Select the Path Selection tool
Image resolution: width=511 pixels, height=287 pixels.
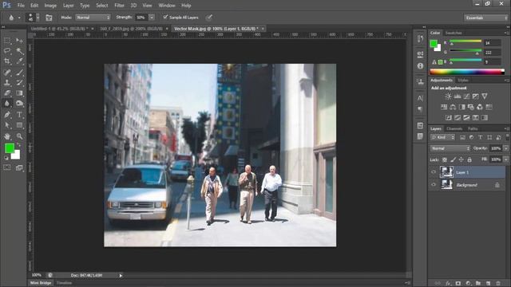click(x=7, y=125)
